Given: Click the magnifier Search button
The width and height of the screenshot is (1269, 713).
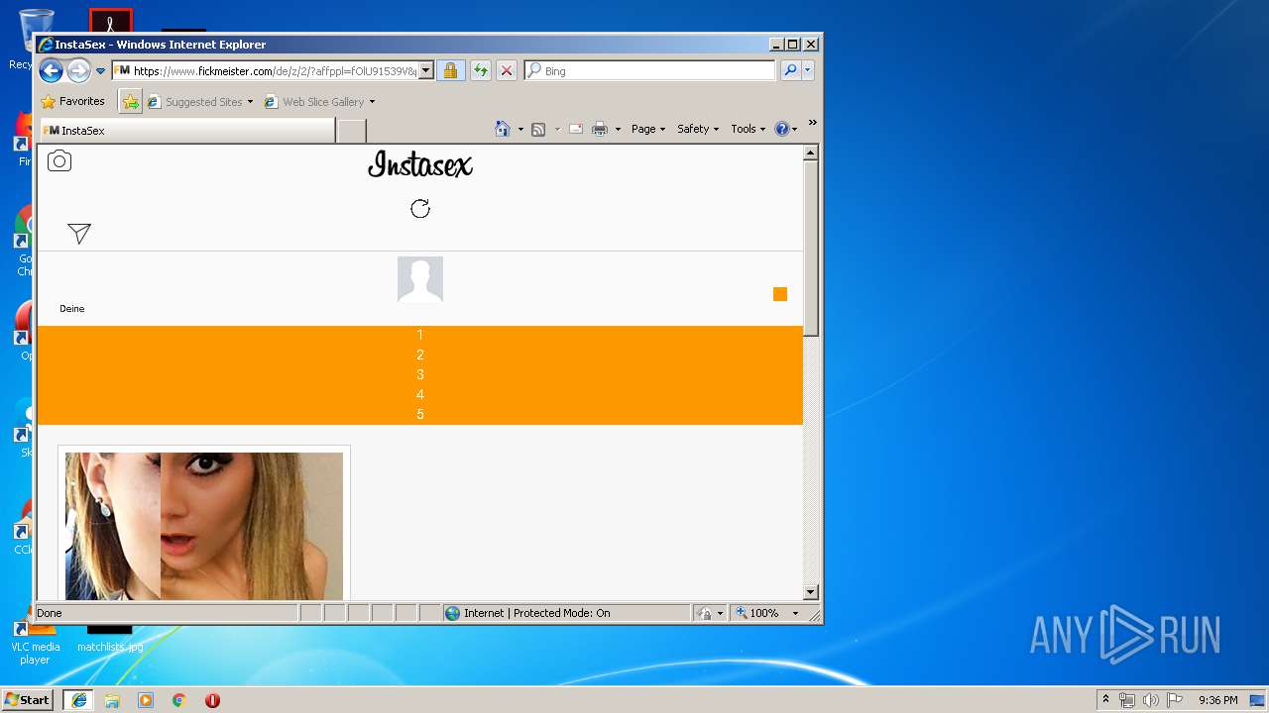Looking at the screenshot, I should coord(790,70).
